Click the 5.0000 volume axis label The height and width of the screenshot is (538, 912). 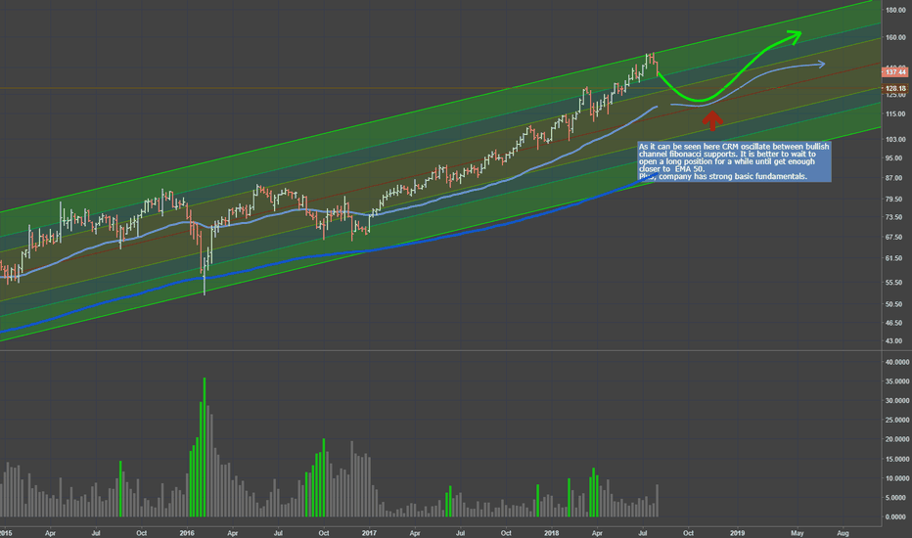click(897, 497)
